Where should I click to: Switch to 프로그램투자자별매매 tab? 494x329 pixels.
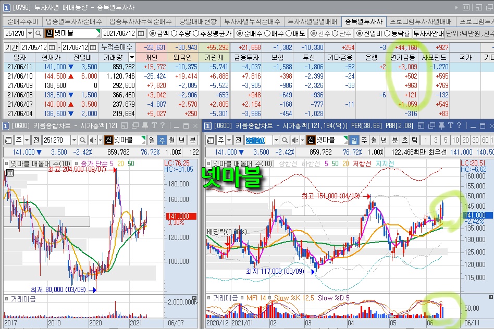pos(421,21)
